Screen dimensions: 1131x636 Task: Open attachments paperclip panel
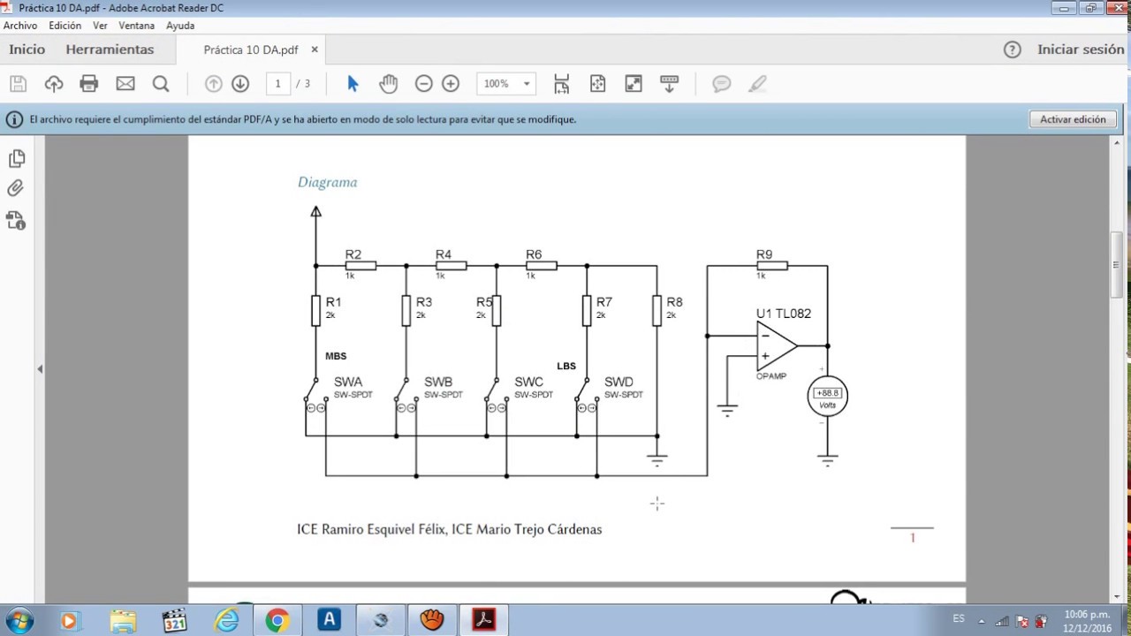tap(16, 188)
